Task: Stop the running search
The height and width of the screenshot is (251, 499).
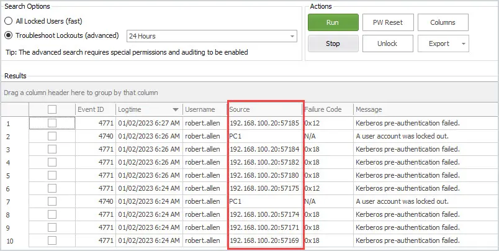Action: [x=333, y=43]
